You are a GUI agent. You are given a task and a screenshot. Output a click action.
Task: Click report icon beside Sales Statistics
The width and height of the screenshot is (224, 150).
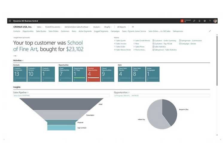click(153, 47)
